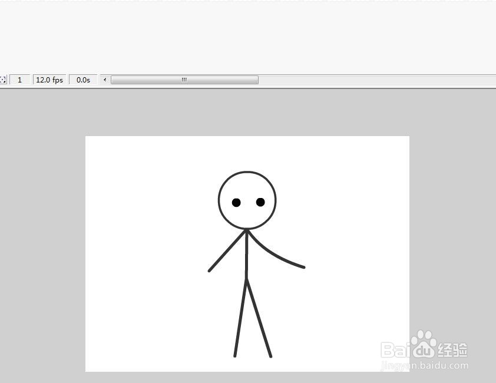Click the 12.0 fps frame rate indicator
The image size is (496, 383).
tap(49, 80)
